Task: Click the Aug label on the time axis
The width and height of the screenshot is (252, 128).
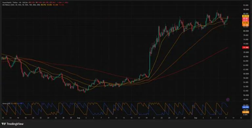Action: 78,118
